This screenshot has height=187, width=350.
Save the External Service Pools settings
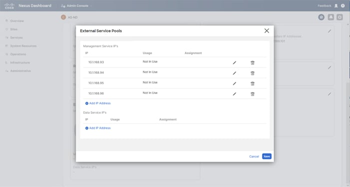(x=267, y=156)
